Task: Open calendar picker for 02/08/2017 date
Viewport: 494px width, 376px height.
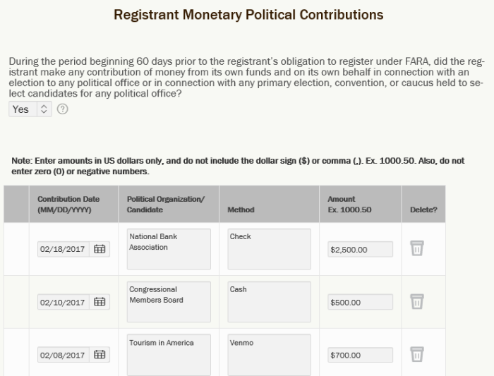Action: tap(100, 355)
